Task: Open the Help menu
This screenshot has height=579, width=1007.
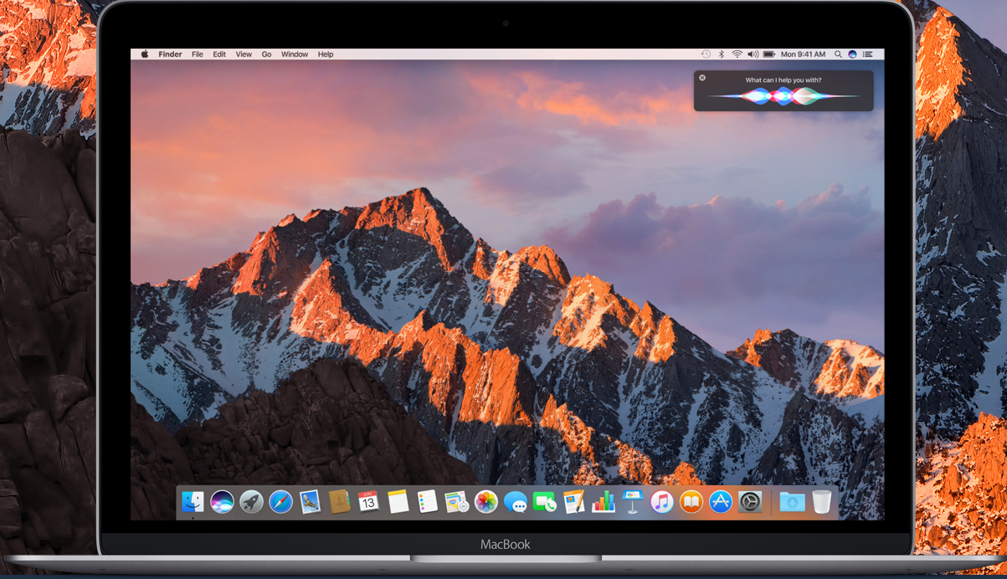Action: click(x=326, y=54)
